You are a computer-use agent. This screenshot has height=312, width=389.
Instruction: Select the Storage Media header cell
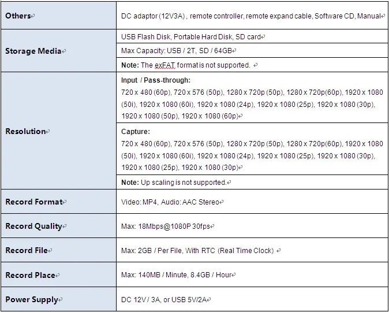point(58,51)
